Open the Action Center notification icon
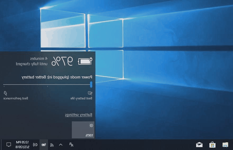 point(9,145)
